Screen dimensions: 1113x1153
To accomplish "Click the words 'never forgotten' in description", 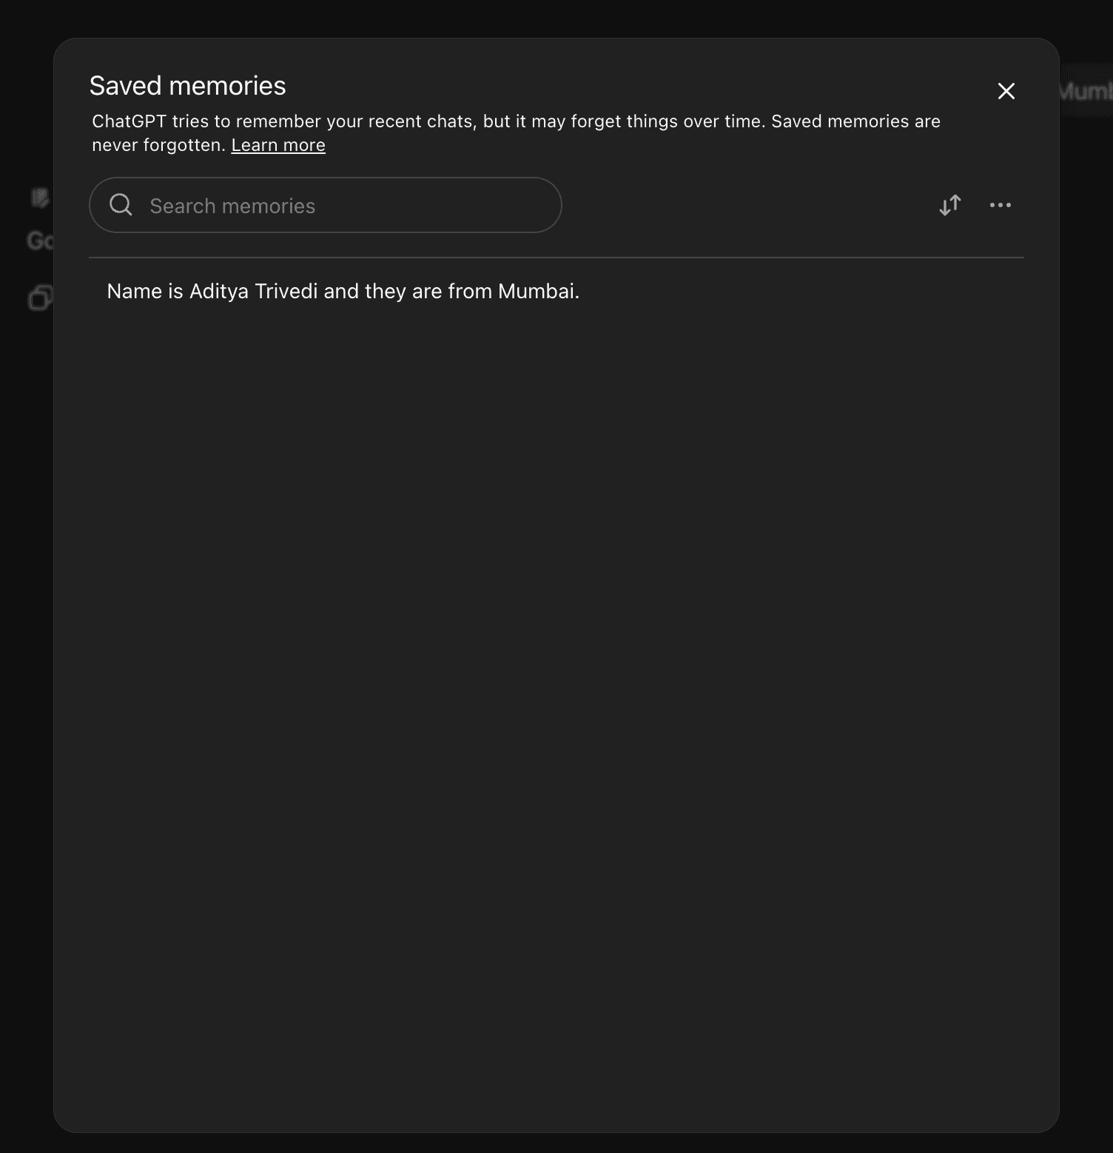I will point(156,145).
